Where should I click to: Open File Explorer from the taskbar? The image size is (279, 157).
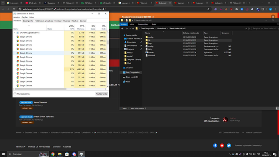[60, 154]
